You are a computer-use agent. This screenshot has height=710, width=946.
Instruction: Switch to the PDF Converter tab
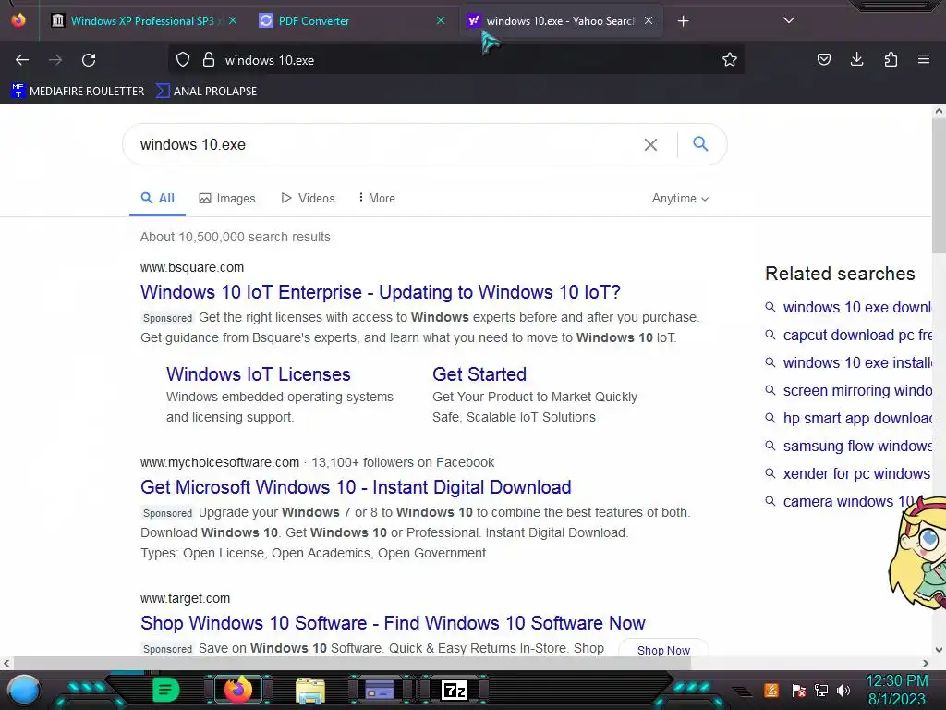click(350, 20)
